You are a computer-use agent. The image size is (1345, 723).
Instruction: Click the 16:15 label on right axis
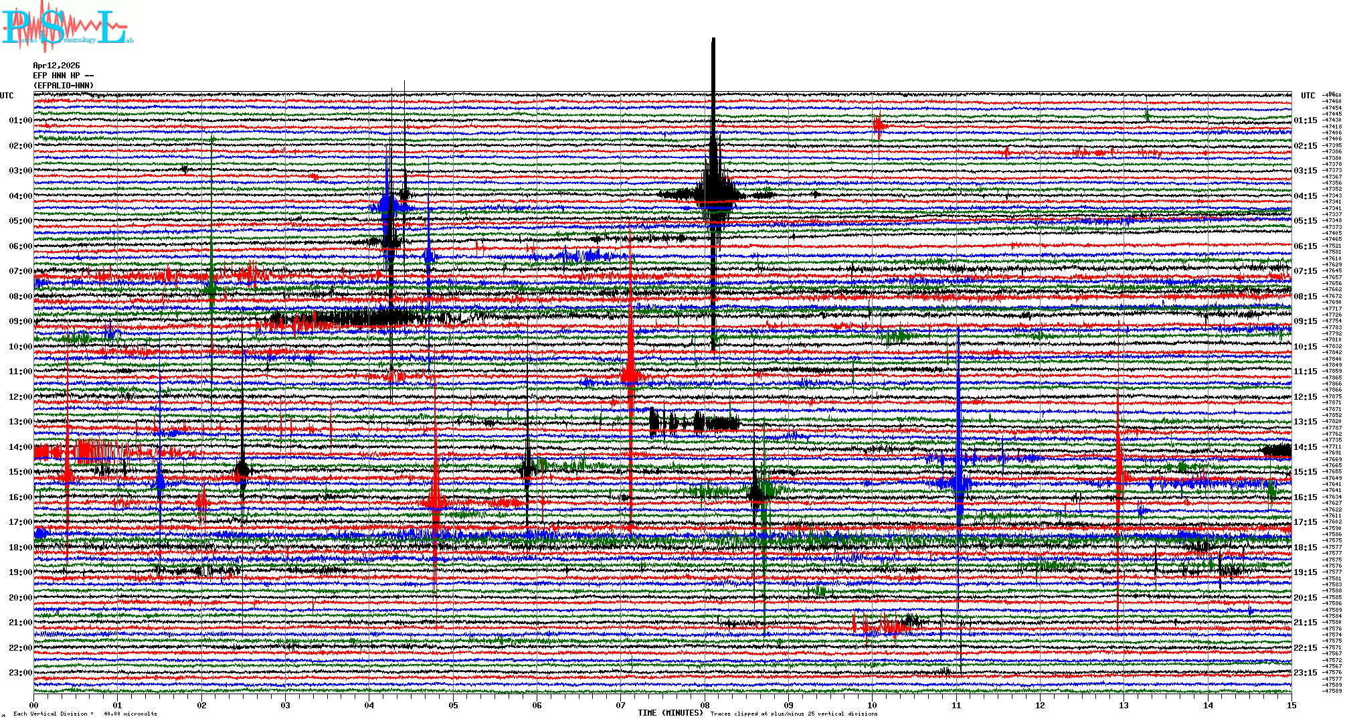click(1305, 497)
